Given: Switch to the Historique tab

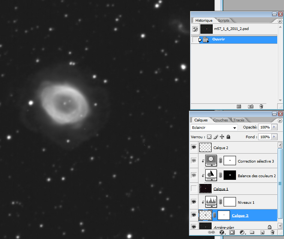Looking at the screenshot, I should (204, 21).
